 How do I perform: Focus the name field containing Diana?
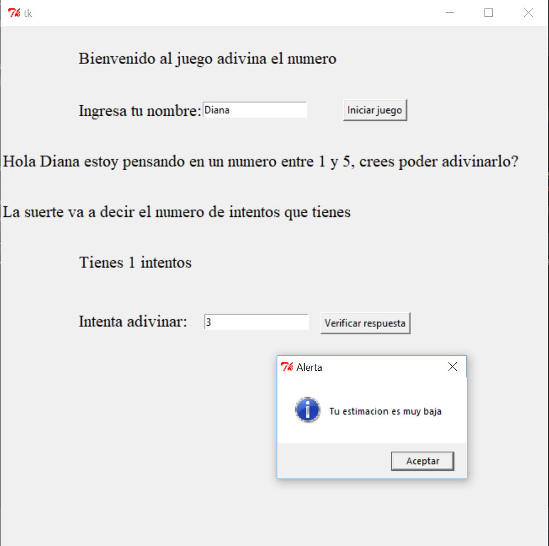254,110
